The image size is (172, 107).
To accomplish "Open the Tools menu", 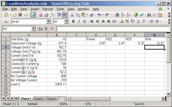I will tap(60, 9).
